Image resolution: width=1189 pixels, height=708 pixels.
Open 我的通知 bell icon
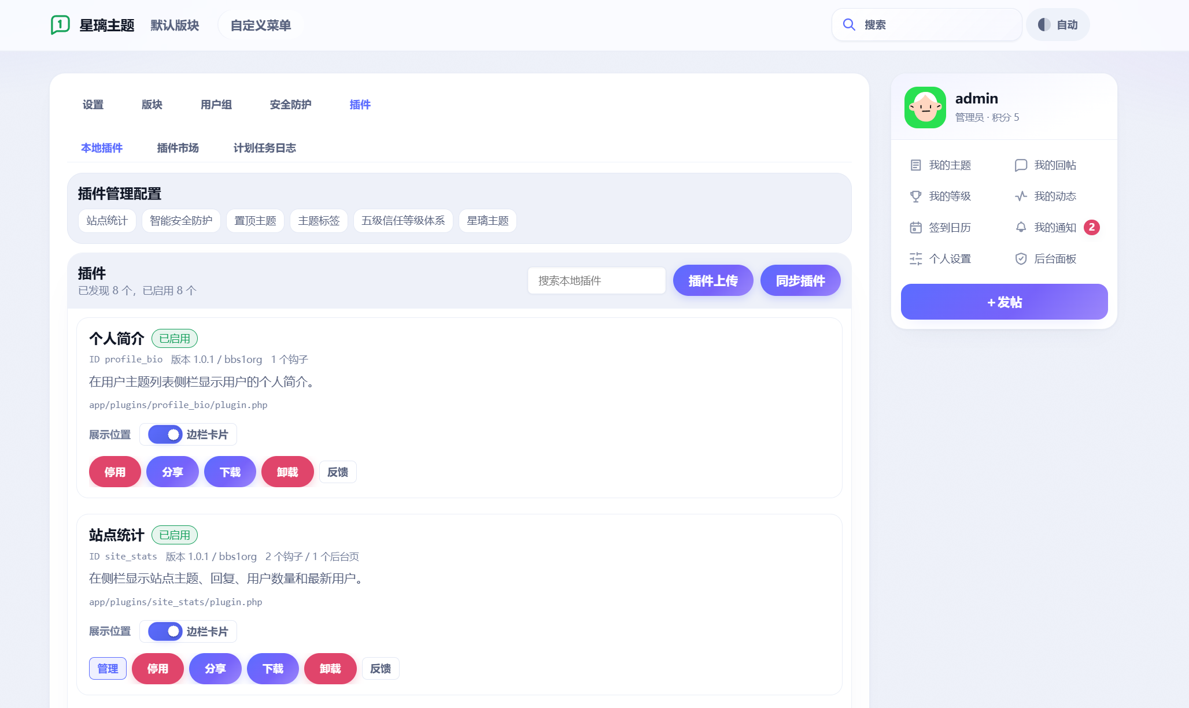(1021, 228)
